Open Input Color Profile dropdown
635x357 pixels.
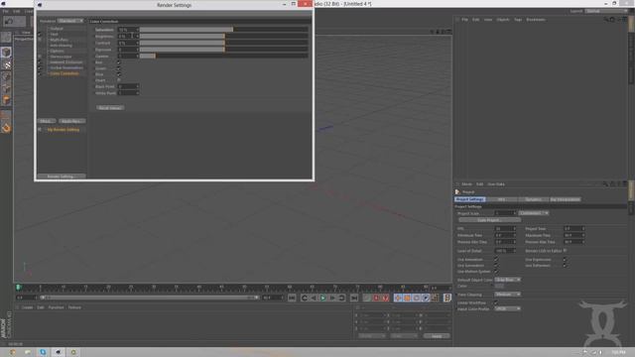507,308
